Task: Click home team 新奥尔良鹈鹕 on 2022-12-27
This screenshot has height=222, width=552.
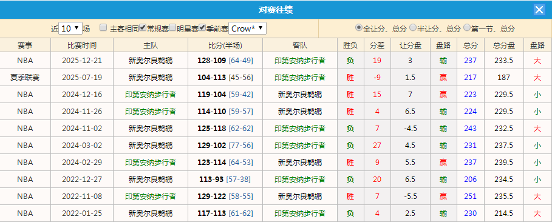Action: 151,180
